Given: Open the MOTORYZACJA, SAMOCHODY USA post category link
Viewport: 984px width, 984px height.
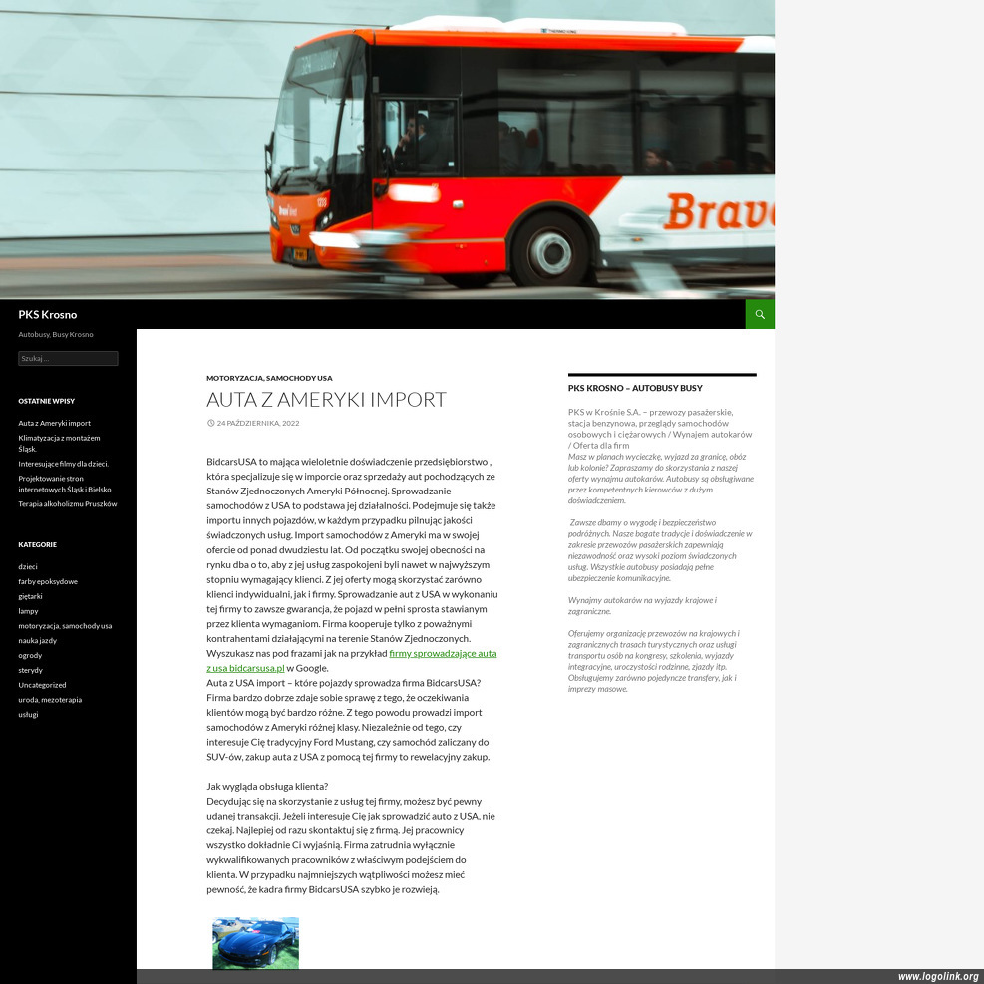Looking at the screenshot, I should (269, 378).
